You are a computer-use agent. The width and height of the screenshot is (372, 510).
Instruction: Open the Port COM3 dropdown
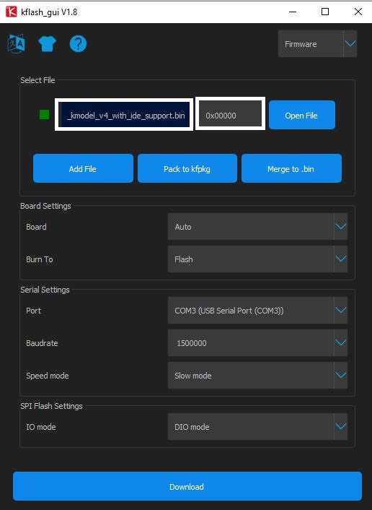(x=257, y=311)
